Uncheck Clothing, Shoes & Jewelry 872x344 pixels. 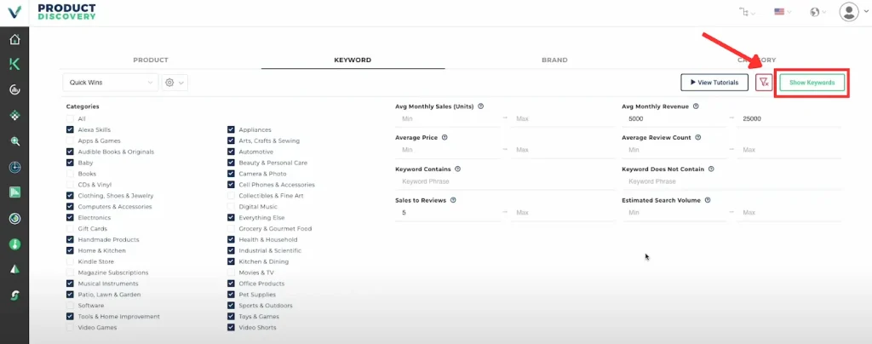point(70,196)
